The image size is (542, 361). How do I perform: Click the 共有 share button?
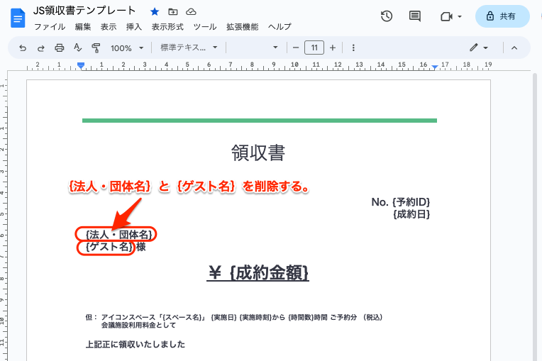[x=502, y=16]
